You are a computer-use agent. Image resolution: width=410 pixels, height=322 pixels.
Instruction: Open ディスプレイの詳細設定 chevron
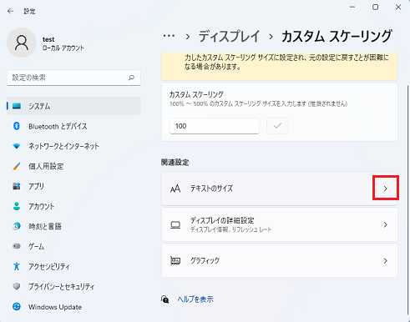click(386, 224)
